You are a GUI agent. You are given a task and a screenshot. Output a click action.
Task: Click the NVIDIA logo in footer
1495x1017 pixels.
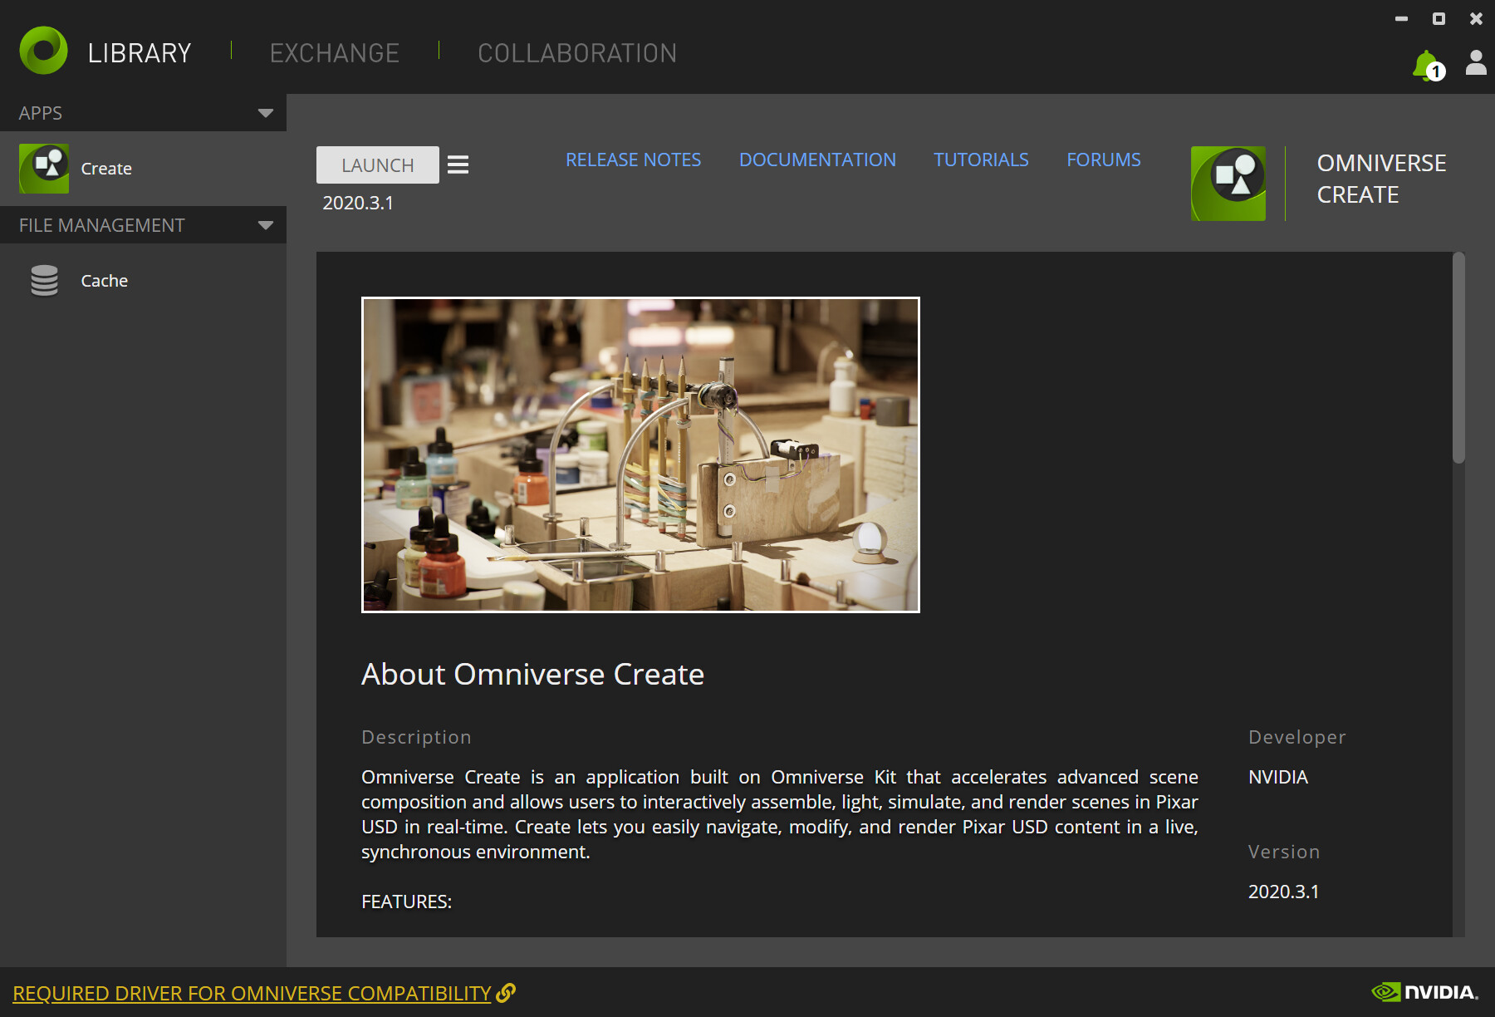click(1425, 992)
